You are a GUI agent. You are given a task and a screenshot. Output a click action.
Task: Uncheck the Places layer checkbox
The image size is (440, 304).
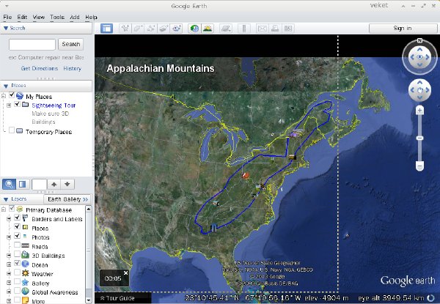point(17,226)
